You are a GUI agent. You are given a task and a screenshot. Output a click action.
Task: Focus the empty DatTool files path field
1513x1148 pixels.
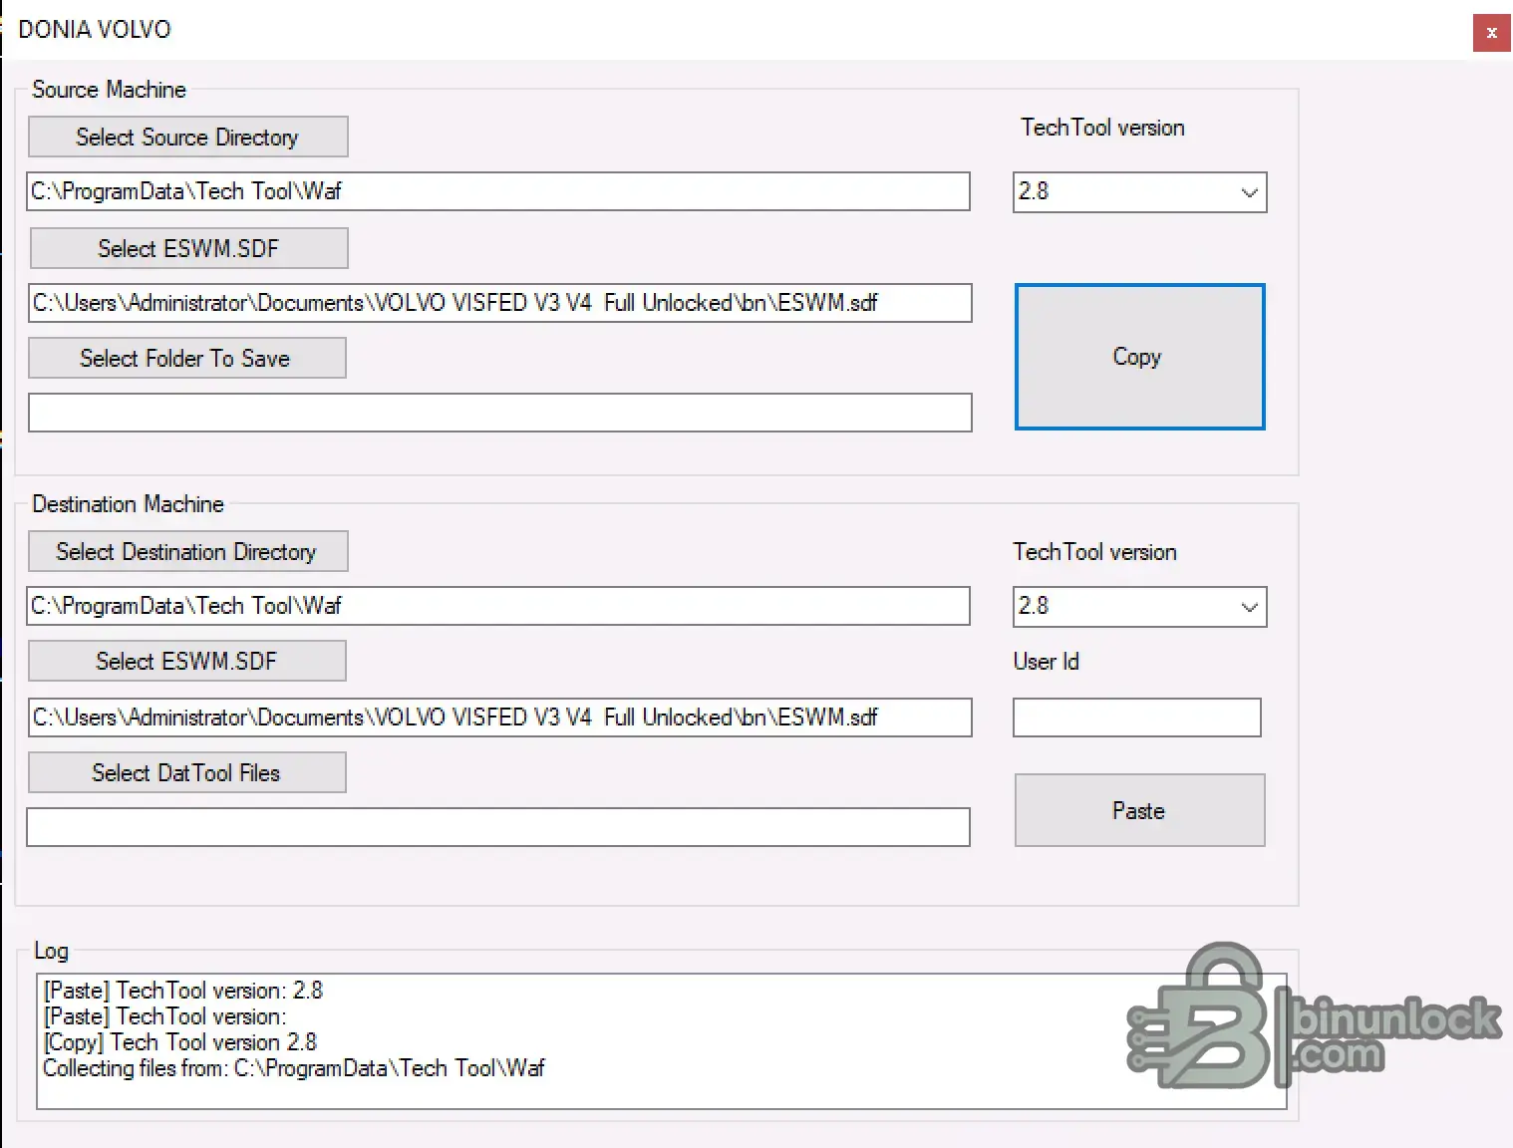[498, 827]
